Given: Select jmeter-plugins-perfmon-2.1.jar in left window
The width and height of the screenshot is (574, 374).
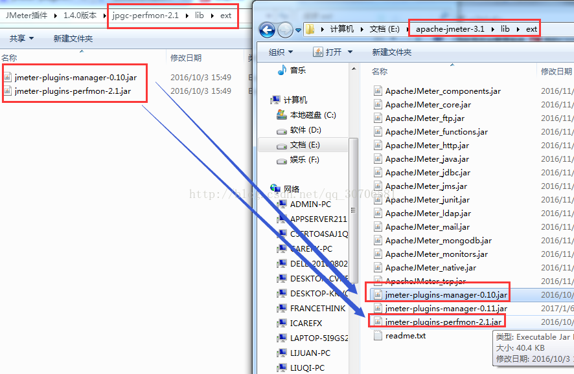Looking at the screenshot, I should pos(73,91).
